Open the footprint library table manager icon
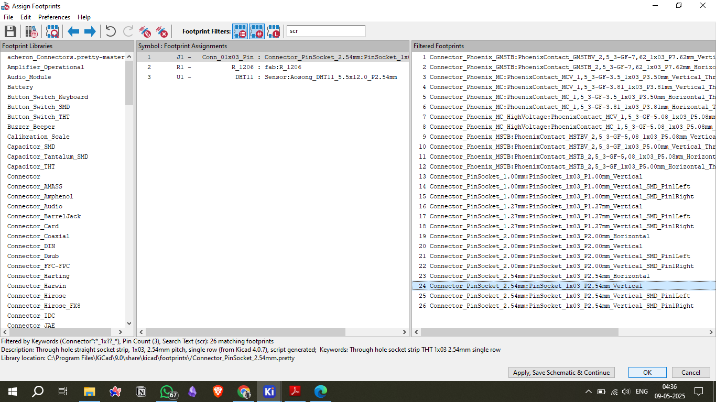The height and width of the screenshot is (402, 716). pyautogui.click(x=31, y=31)
